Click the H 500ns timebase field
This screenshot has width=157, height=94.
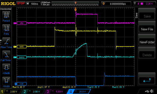[33, 4]
